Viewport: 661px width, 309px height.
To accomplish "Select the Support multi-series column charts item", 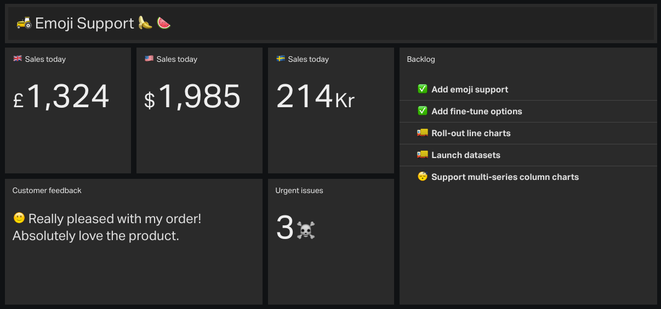I will pyautogui.click(x=528, y=177).
